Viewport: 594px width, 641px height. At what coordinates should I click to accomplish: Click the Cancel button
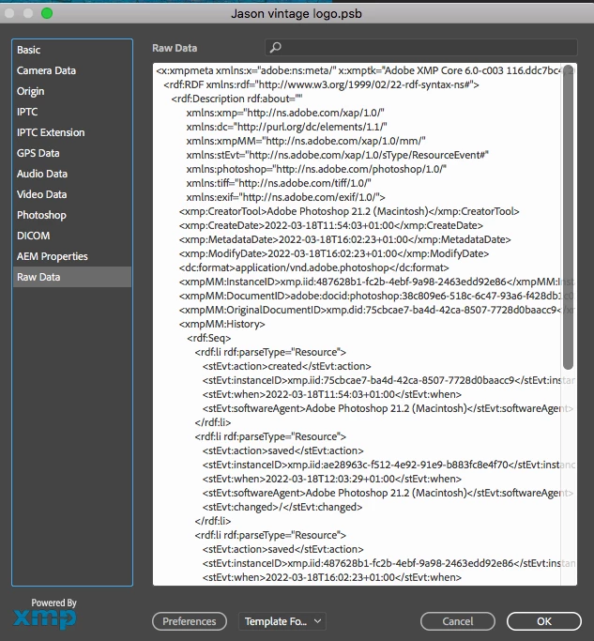click(x=457, y=621)
